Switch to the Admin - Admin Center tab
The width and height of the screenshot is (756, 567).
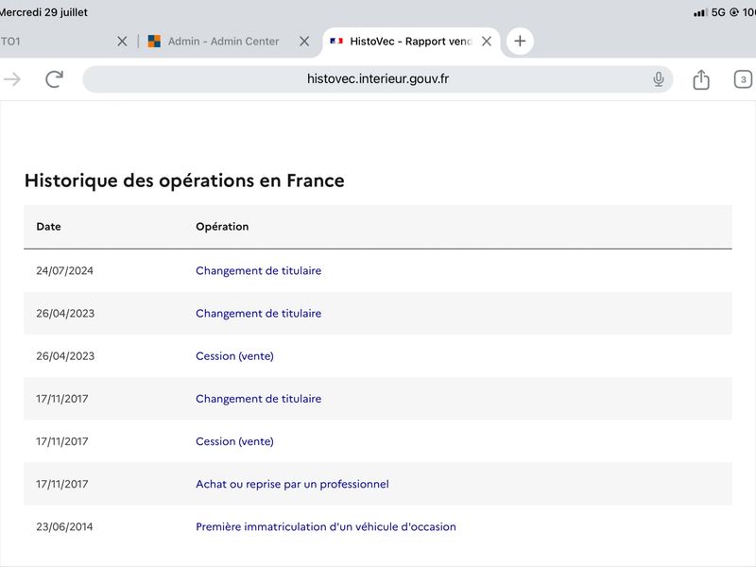point(223,42)
